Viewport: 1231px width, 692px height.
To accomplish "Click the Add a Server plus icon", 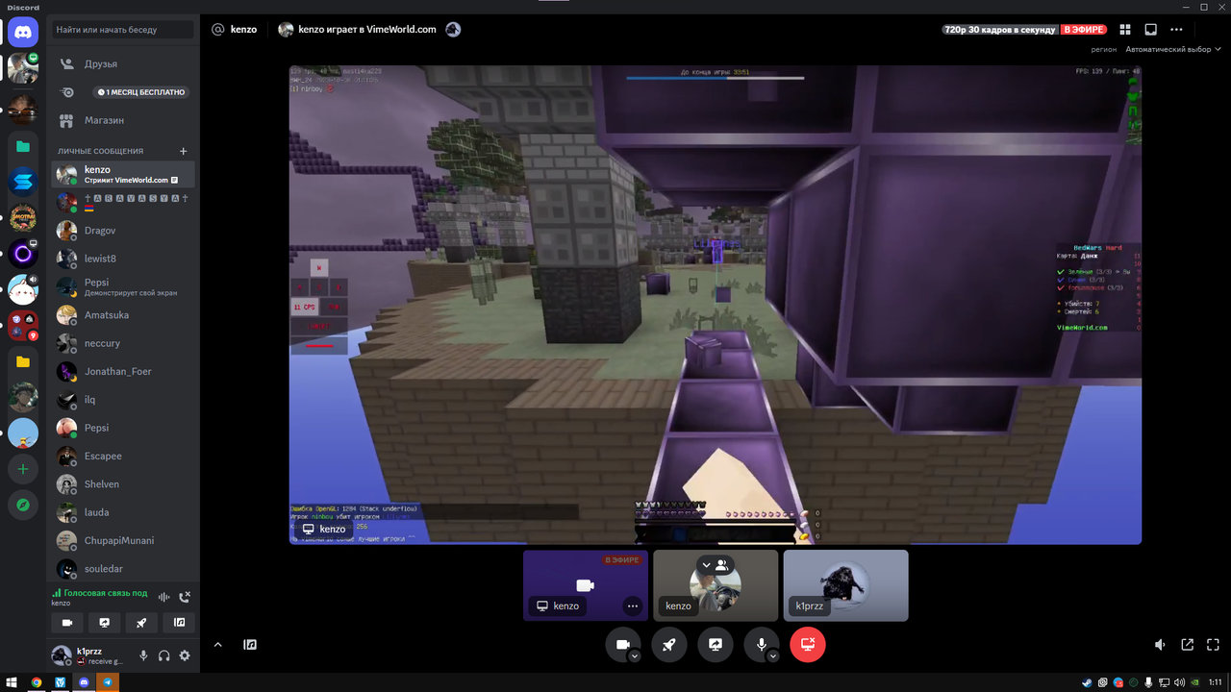I will pyautogui.click(x=23, y=470).
